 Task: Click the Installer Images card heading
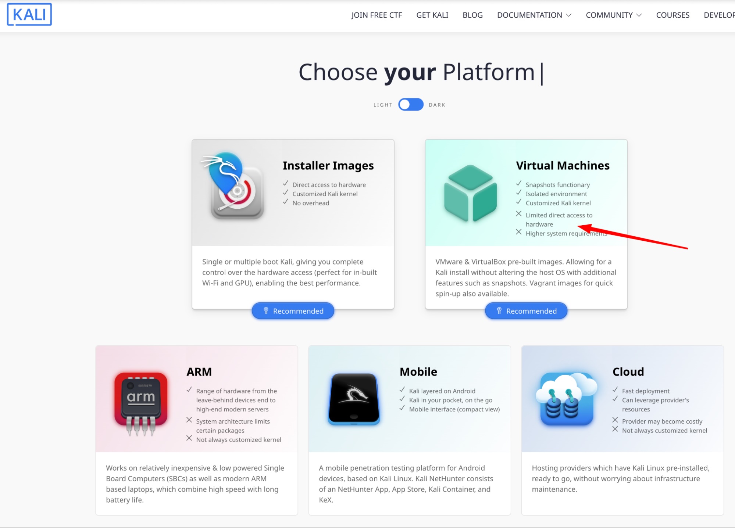[328, 166]
